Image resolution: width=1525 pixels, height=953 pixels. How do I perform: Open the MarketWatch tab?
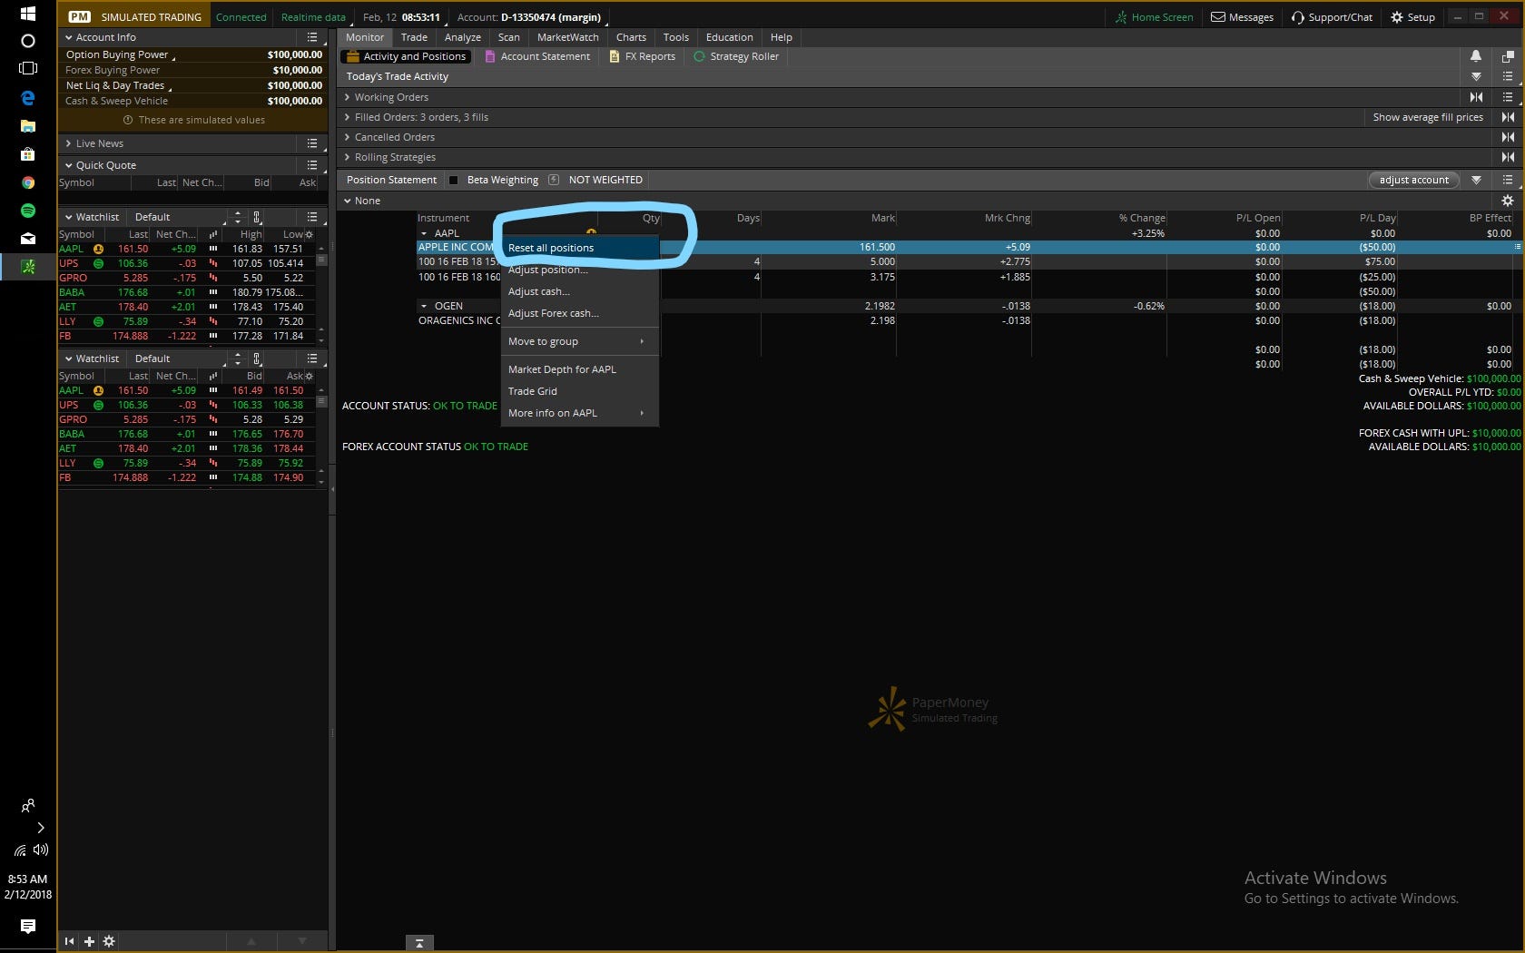[x=567, y=37]
